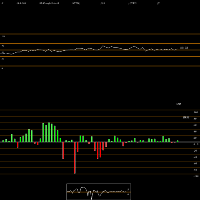Click the -40 label on the MR scale
The image size is (200, 200).
[195, 157]
